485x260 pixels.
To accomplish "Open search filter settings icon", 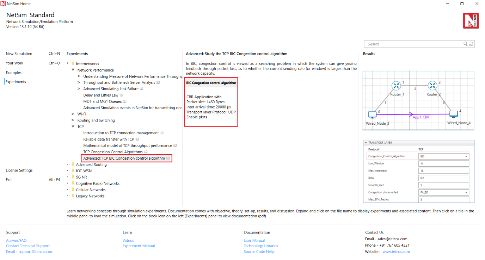I will [472, 44].
